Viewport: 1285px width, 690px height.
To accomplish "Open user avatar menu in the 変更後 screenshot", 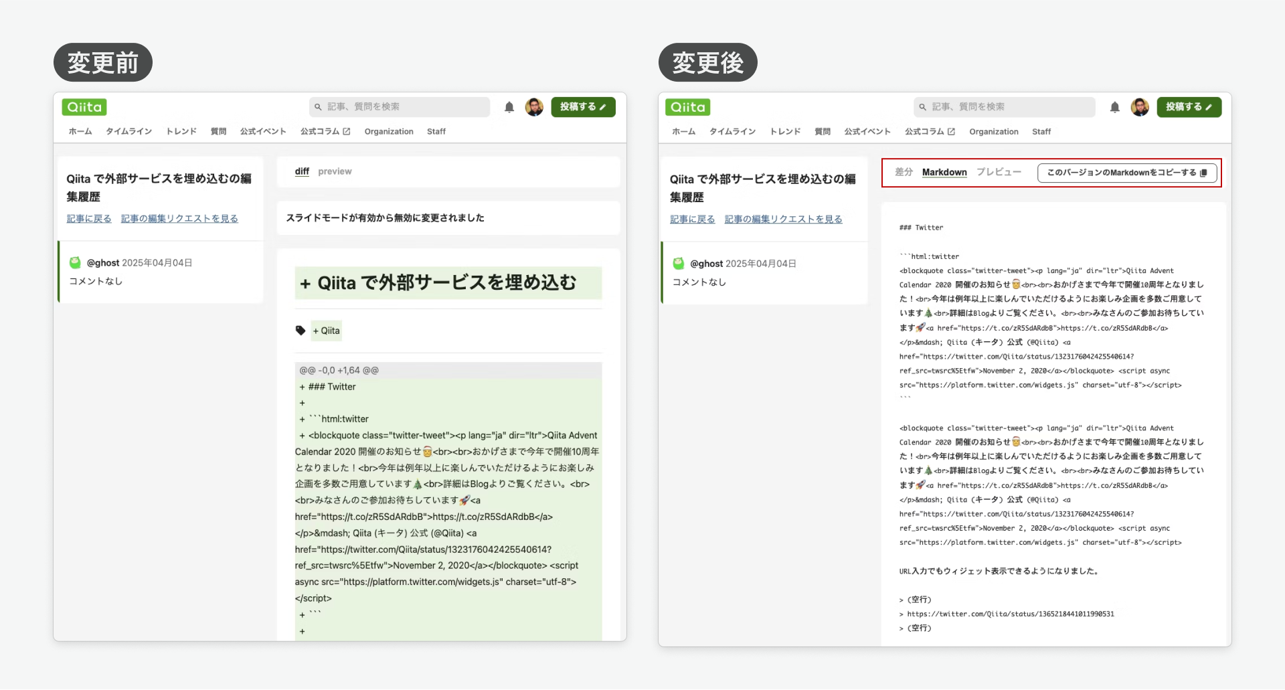I will [x=1140, y=107].
